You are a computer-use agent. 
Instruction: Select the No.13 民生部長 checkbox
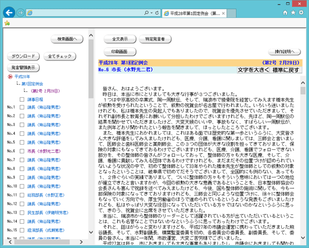pyautogui.click(x=22, y=212)
